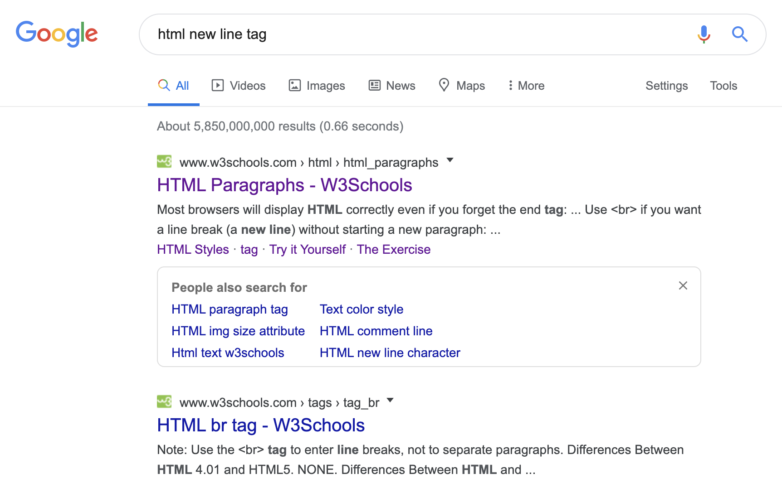The width and height of the screenshot is (782, 493).
Task: Open the Maps tab
Action: pos(462,86)
